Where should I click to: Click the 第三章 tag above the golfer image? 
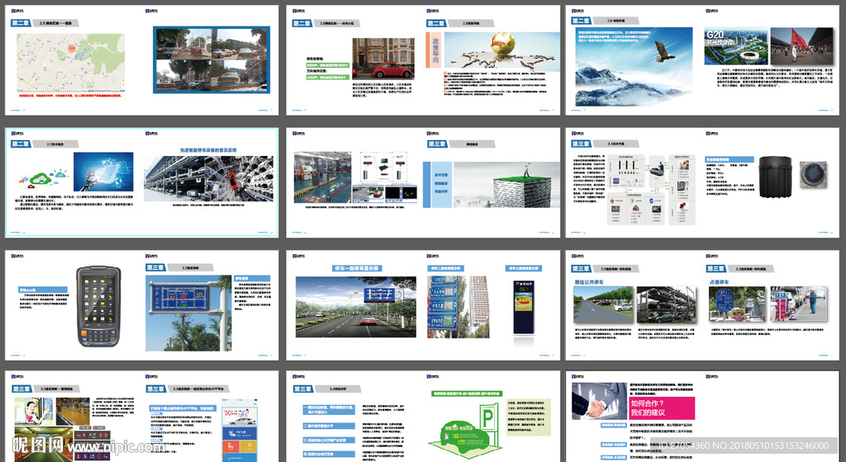click(437, 144)
